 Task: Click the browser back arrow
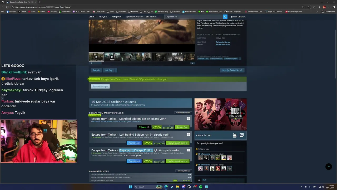point(2,7)
